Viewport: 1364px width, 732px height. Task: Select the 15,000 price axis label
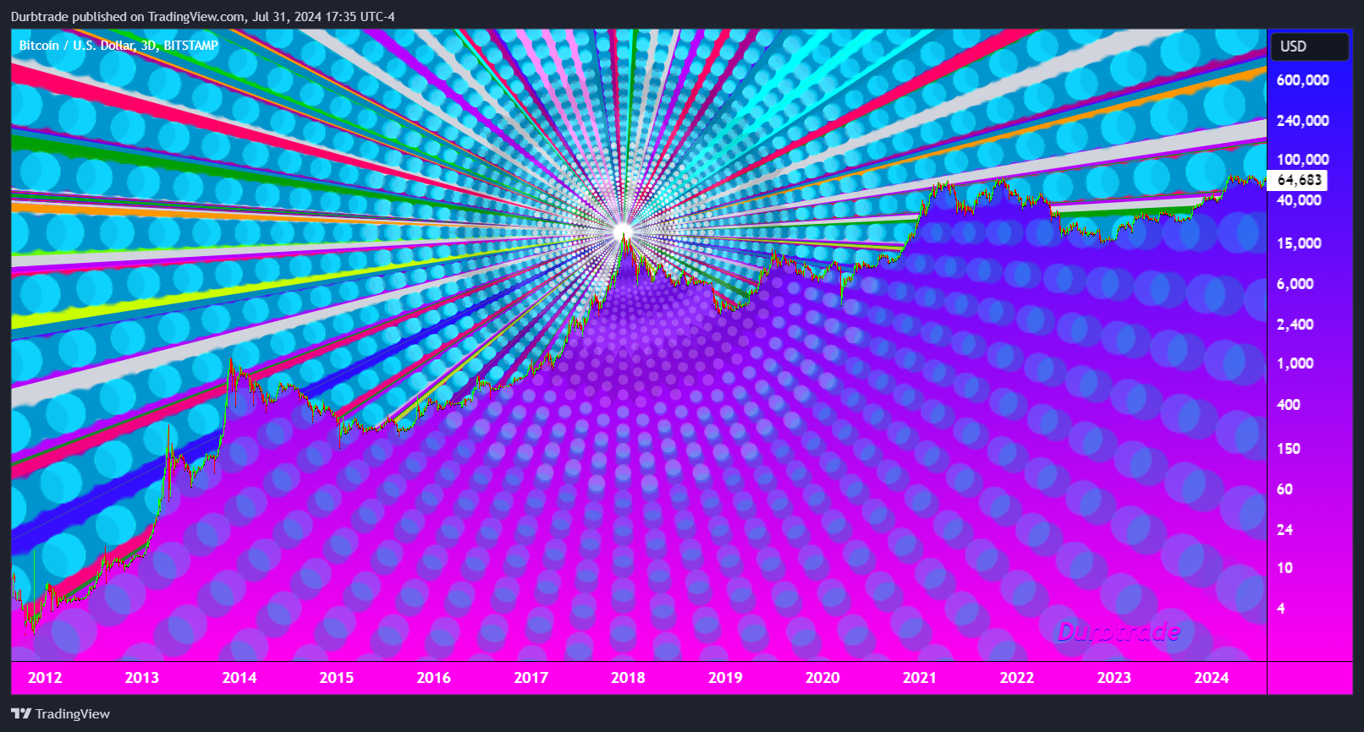click(x=1299, y=243)
